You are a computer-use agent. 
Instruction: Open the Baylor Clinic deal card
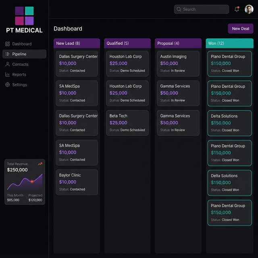click(77, 182)
